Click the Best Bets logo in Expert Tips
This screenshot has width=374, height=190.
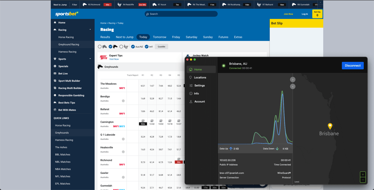(x=103, y=57)
